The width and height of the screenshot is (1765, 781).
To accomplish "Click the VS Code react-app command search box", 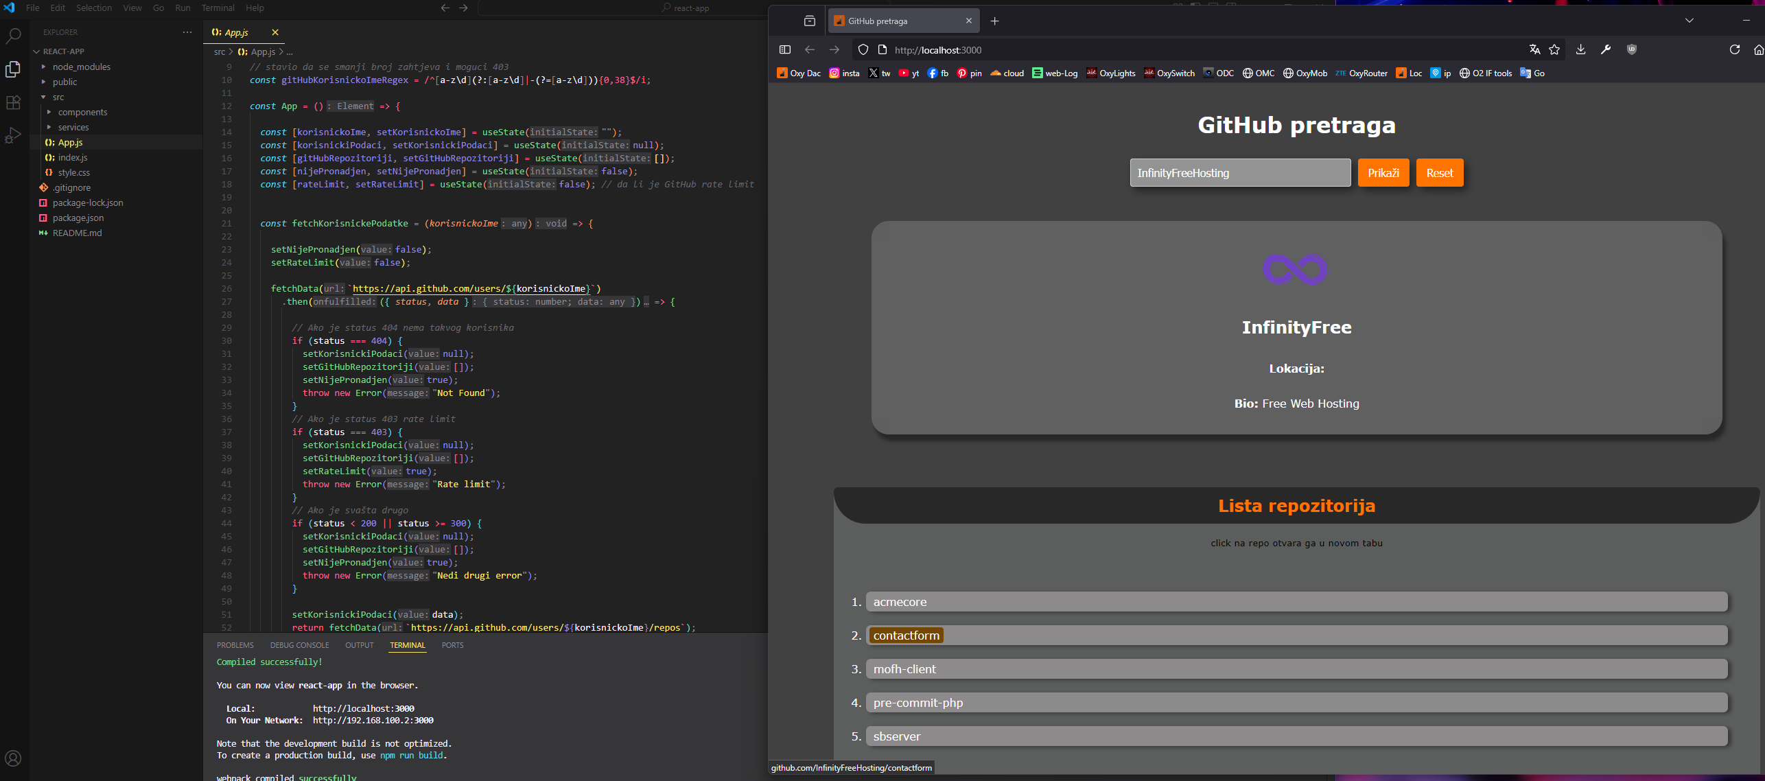I will 686,8.
